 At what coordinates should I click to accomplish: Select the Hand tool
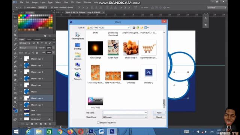15,98
